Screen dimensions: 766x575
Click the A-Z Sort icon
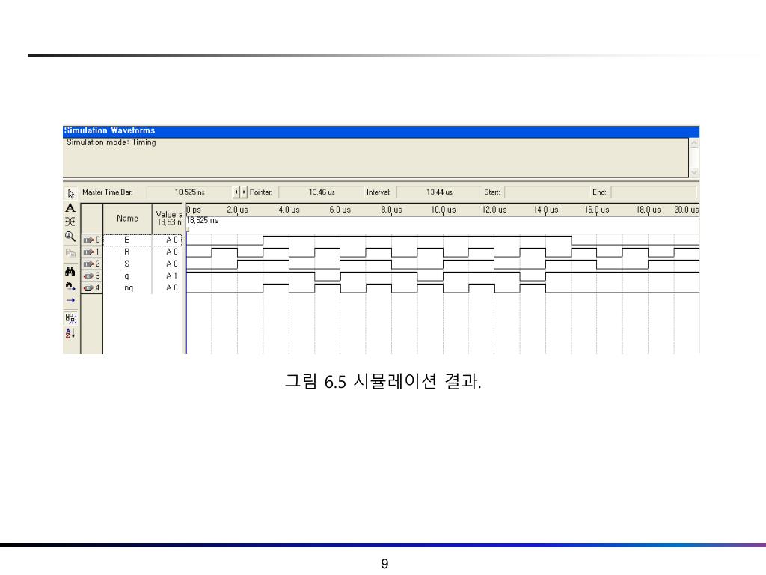(70, 333)
